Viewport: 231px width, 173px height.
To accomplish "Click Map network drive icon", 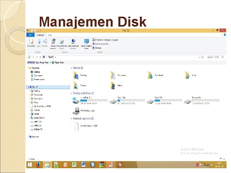I will pyautogui.click(x=62, y=44).
